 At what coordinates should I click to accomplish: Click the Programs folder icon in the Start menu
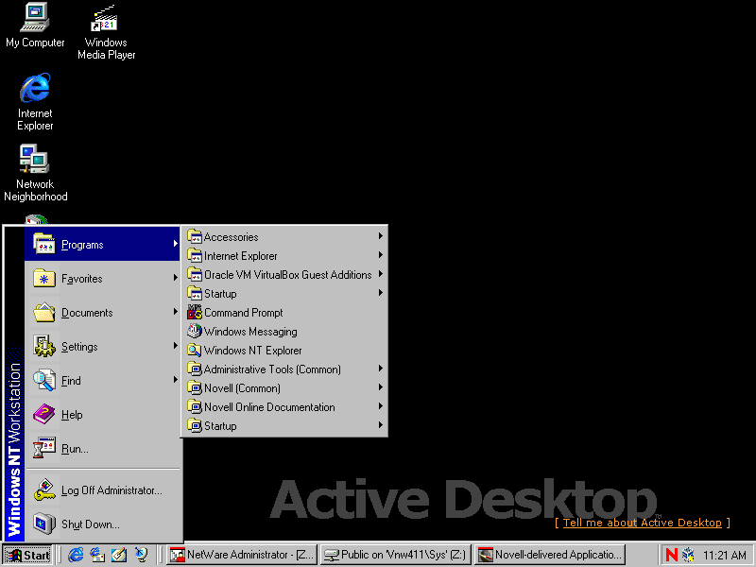(43, 244)
